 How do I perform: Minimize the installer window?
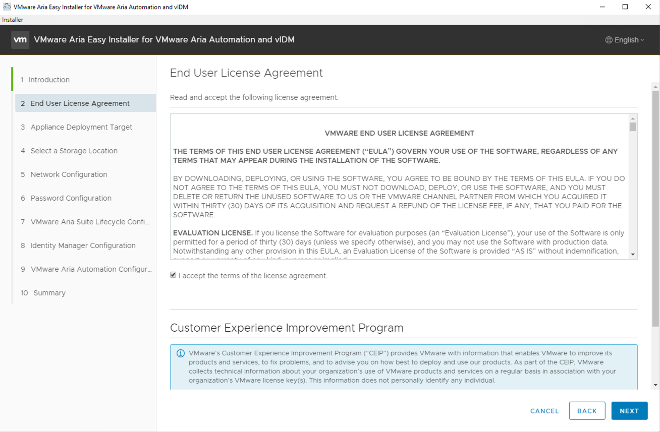(x=602, y=7)
